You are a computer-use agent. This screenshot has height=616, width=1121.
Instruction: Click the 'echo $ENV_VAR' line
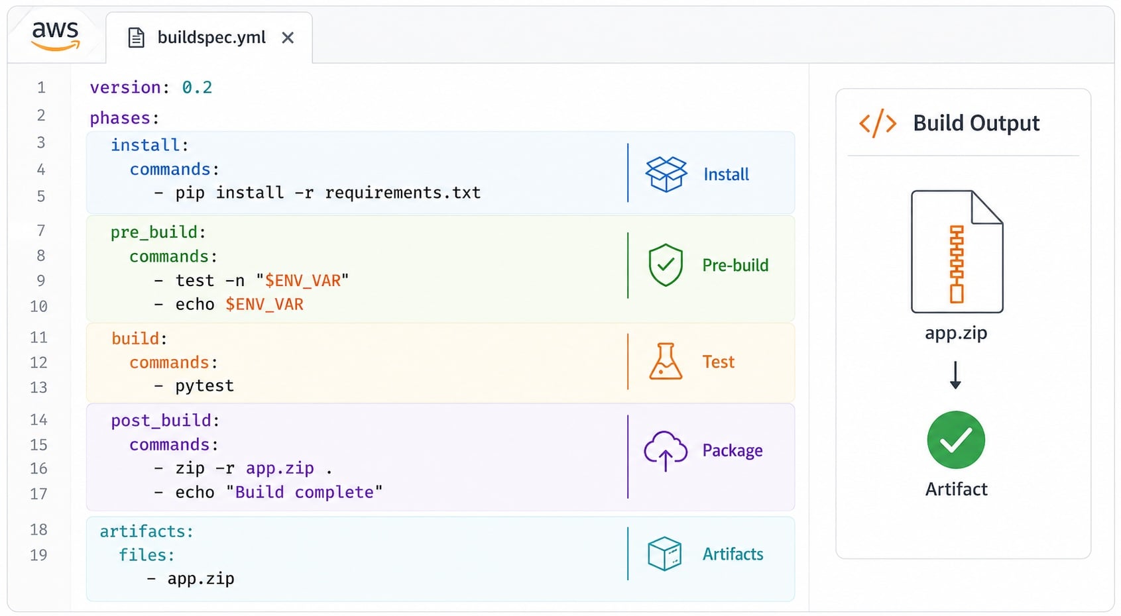229,305
